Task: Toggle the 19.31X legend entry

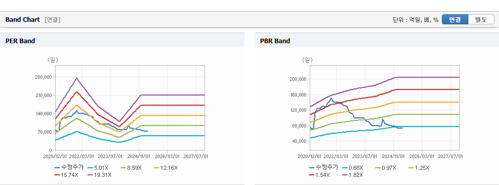Action: (99, 174)
